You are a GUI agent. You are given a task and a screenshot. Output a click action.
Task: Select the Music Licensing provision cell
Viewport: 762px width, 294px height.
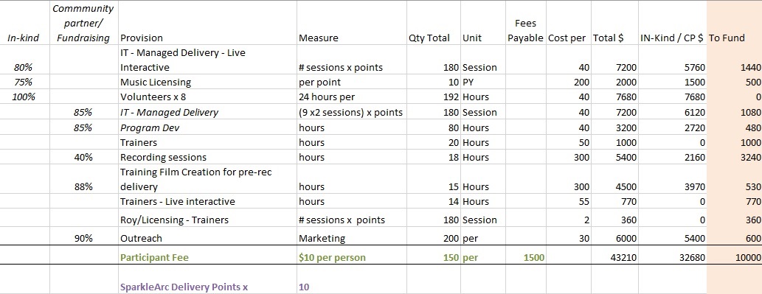(x=207, y=82)
